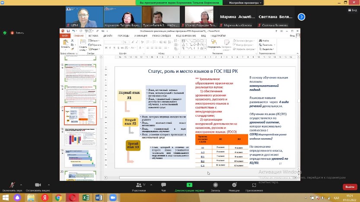The image size is (360, 202).
Task: Show next participants with blue arrow
Action: pos(301,17)
